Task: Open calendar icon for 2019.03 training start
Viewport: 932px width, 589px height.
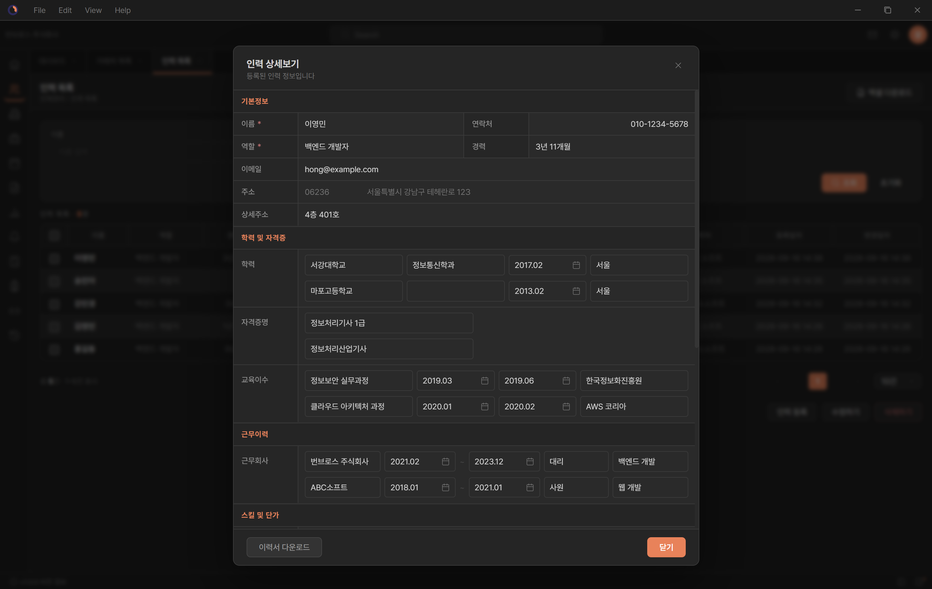Action: 484,381
